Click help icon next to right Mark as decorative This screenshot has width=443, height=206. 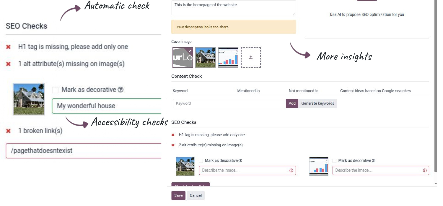[x=374, y=160]
